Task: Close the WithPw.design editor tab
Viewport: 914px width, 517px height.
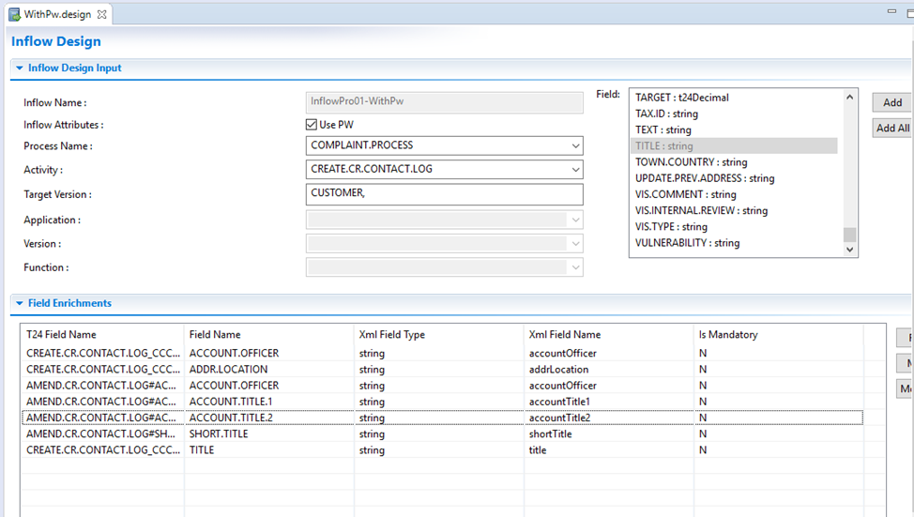Action: [x=102, y=15]
